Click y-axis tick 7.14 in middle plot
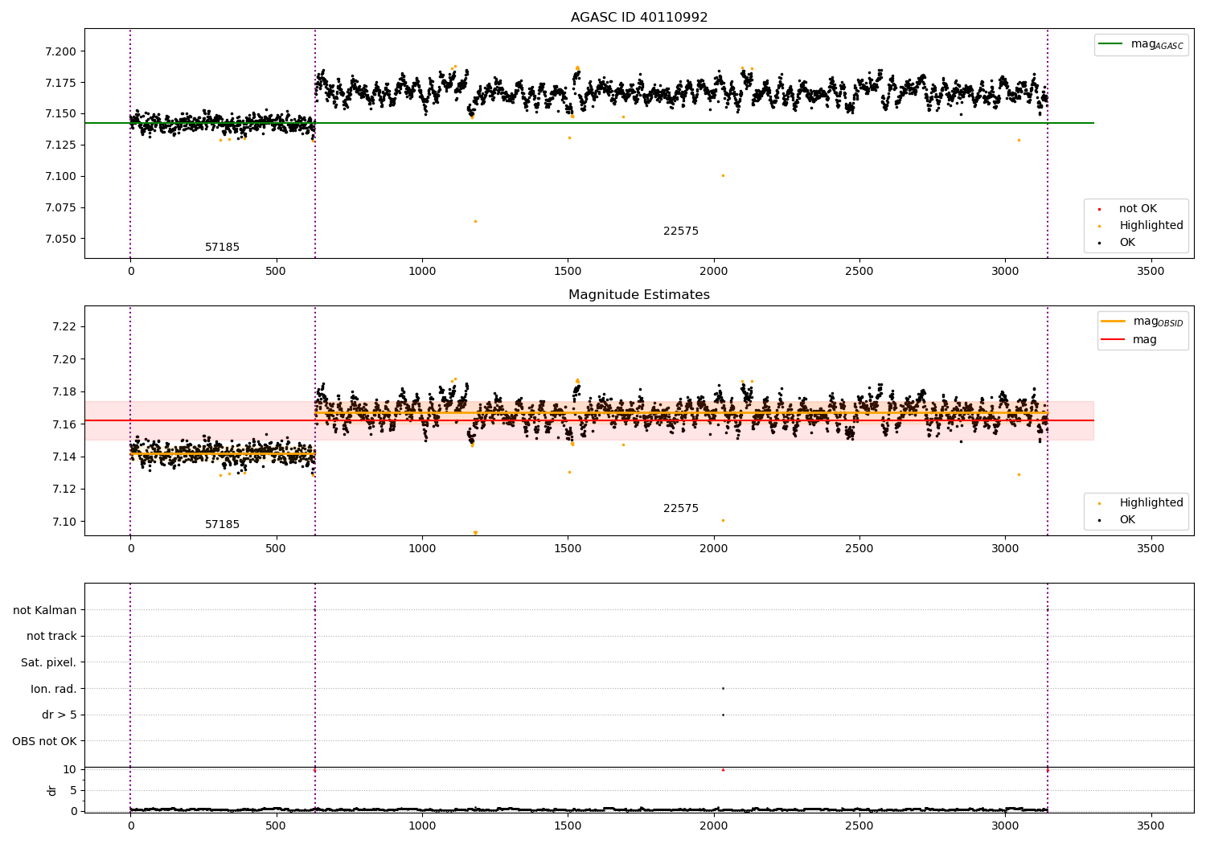The width and height of the screenshot is (1206, 844). click(63, 457)
